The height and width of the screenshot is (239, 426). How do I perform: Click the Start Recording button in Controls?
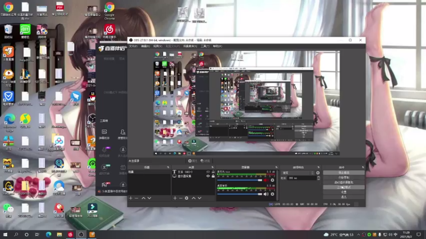(343, 177)
